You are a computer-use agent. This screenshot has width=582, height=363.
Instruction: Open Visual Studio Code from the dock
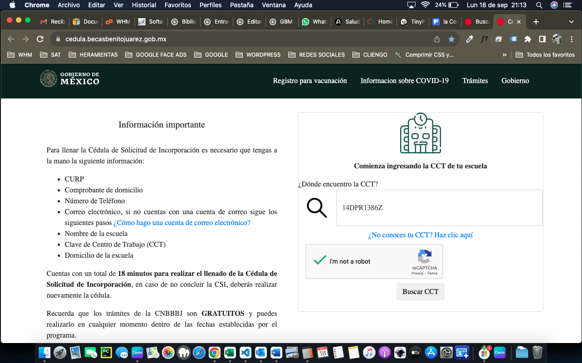coord(245,352)
